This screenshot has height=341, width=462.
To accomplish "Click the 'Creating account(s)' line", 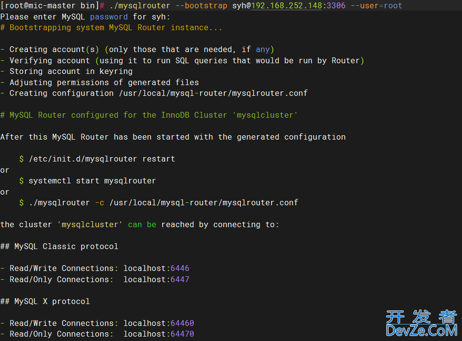I will coord(137,50).
